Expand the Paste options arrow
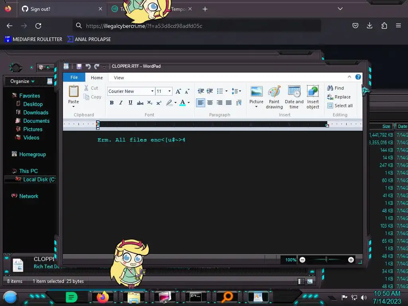Screen dimensions: 408x306 (73, 106)
